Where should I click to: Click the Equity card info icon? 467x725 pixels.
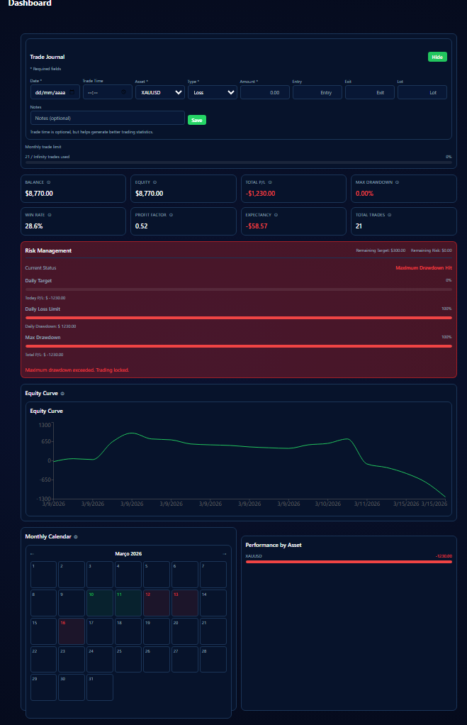[x=154, y=182]
